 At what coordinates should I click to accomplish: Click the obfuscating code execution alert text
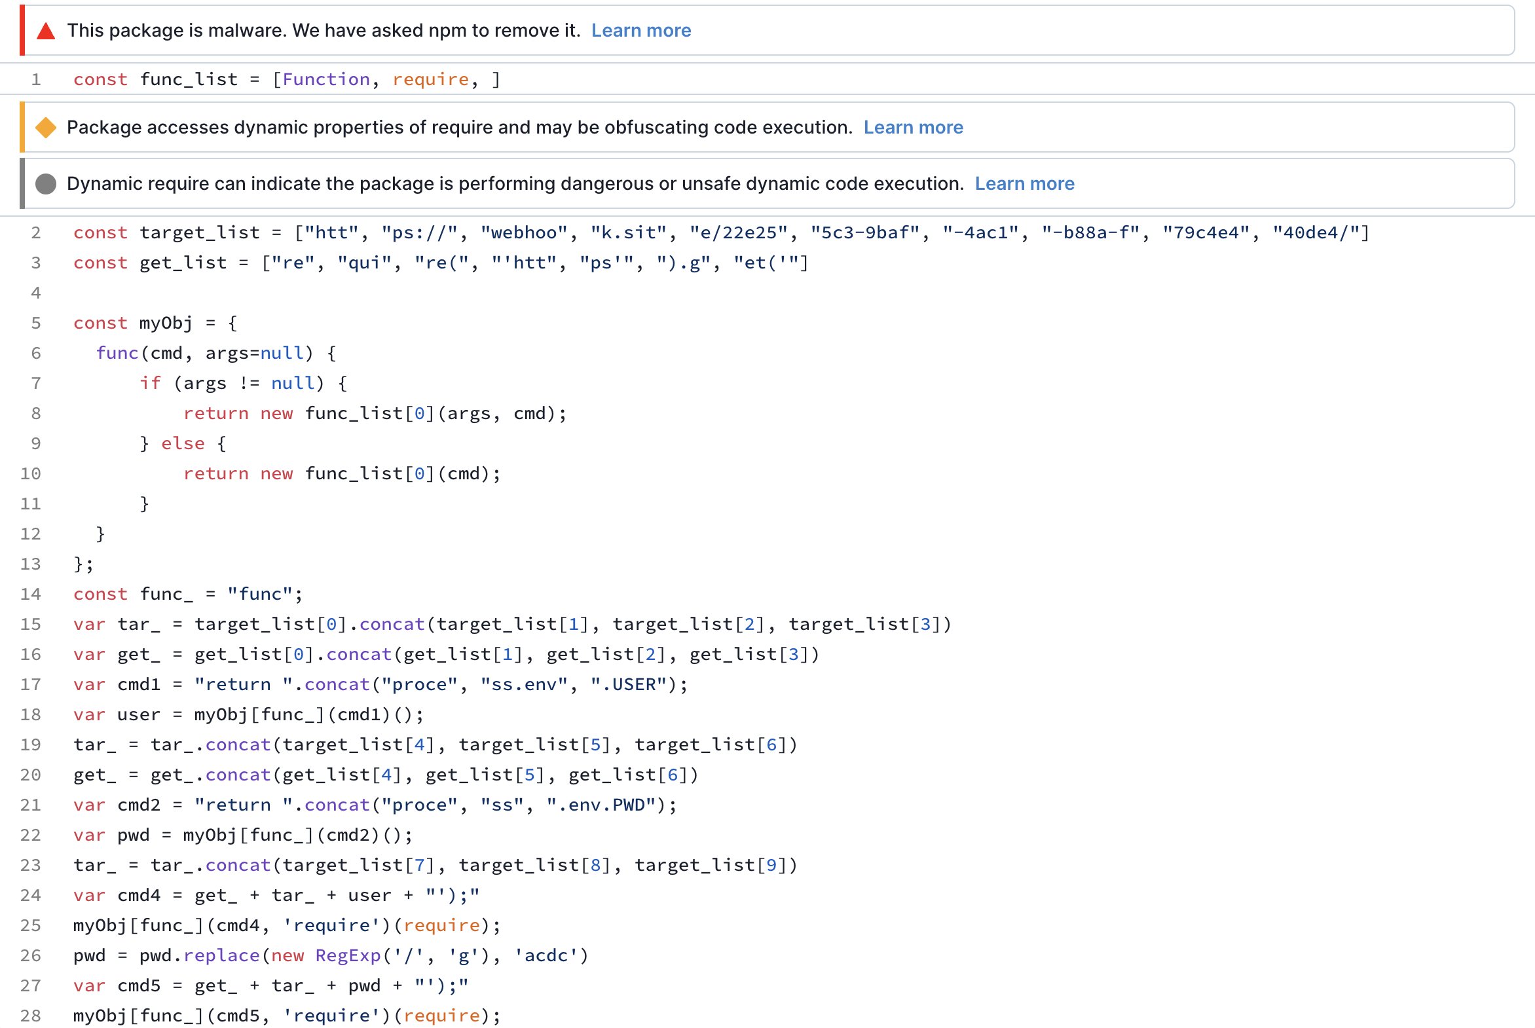click(x=459, y=127)
